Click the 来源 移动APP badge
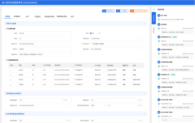 coord(108,11)
